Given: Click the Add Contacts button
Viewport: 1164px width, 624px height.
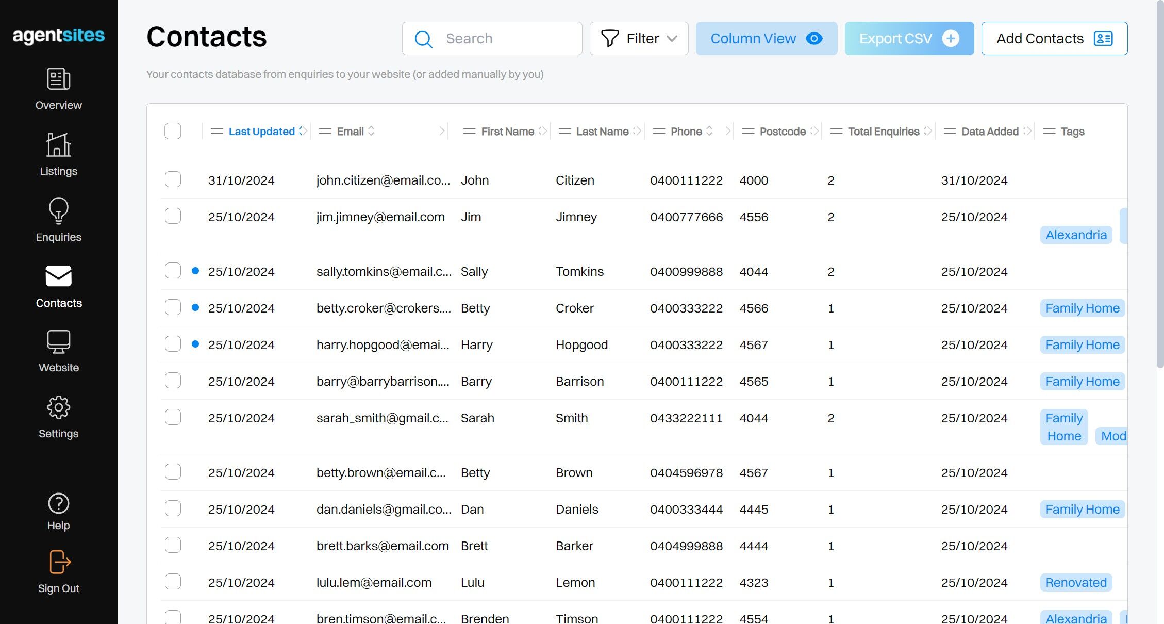Looking at the screenshot, I should (x=1054, y=38).
